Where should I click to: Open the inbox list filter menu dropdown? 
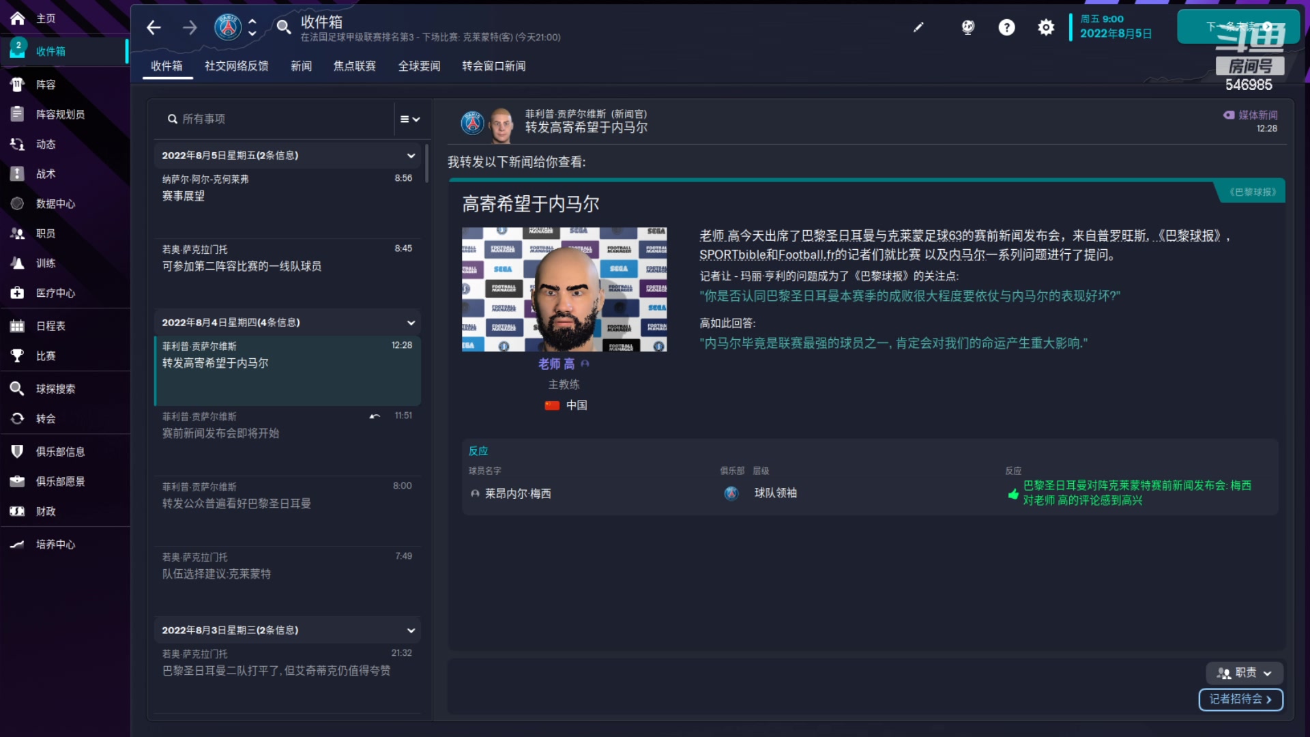tap(410, 119)
